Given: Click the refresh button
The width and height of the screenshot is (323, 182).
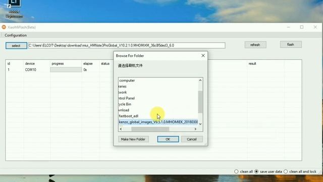Looking at the screenshot, I should pyautogui.click(x=255, y=45).
